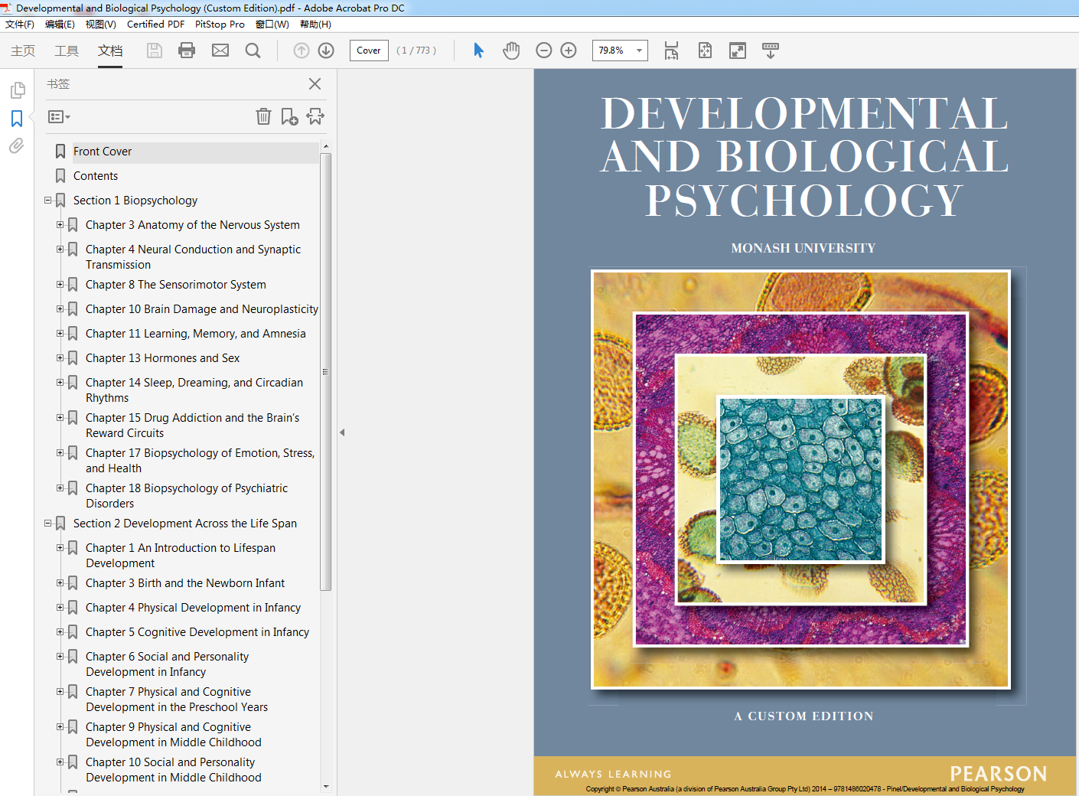Go to the previous page arrow
1079x796 pixels.
(x=302, y=51)
